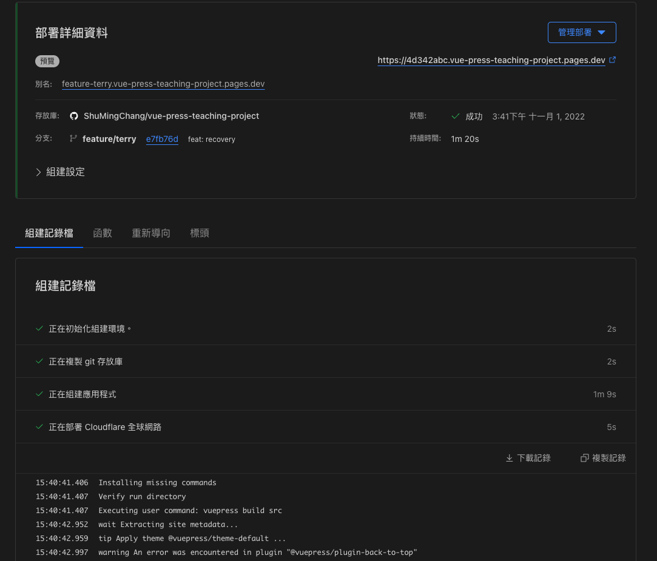Open the 管理部署 dropdown menu
Screen dimensions: 657x561
point(582,32)
